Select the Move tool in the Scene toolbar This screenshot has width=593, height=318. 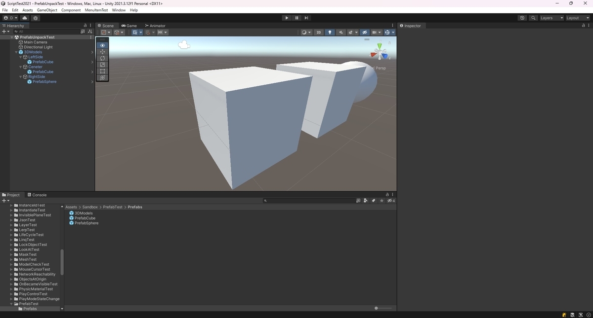pyautogui.click(x=102, y=52)
